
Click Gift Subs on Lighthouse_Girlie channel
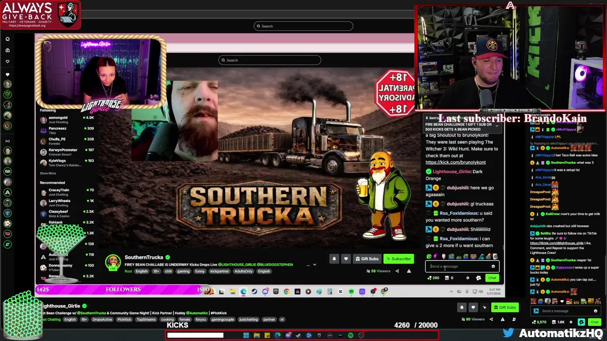[505, 307]
